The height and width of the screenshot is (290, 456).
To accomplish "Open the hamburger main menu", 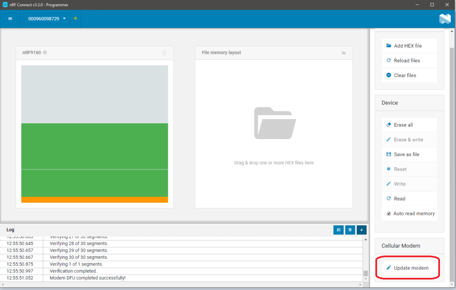I will click(10, 19).
